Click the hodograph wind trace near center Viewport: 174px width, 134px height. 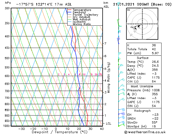[x=137, y=27]
